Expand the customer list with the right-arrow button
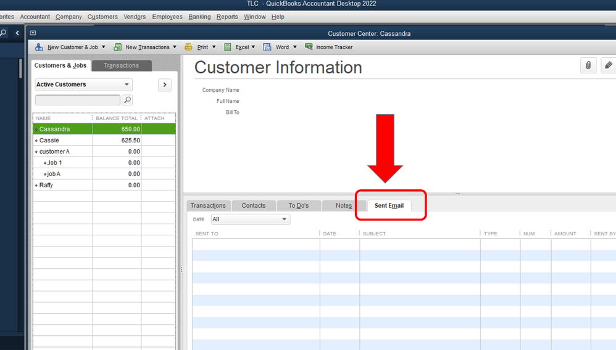The width and height of the screenshot is (616, 350). click(x=165, y=85)
